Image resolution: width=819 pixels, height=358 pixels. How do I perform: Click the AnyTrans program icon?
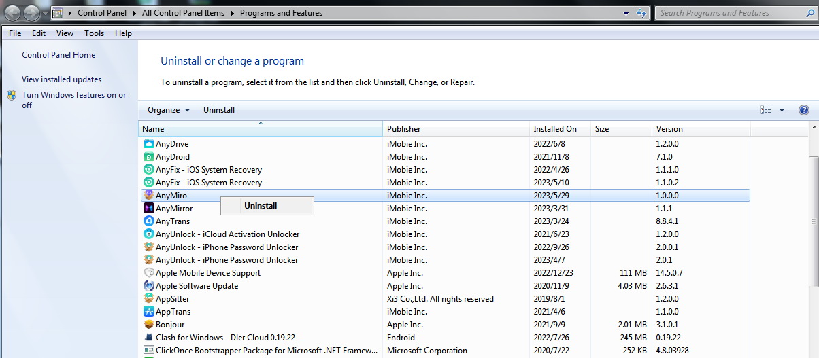(149, 221)
